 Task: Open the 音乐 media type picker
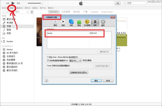[21, 12]
